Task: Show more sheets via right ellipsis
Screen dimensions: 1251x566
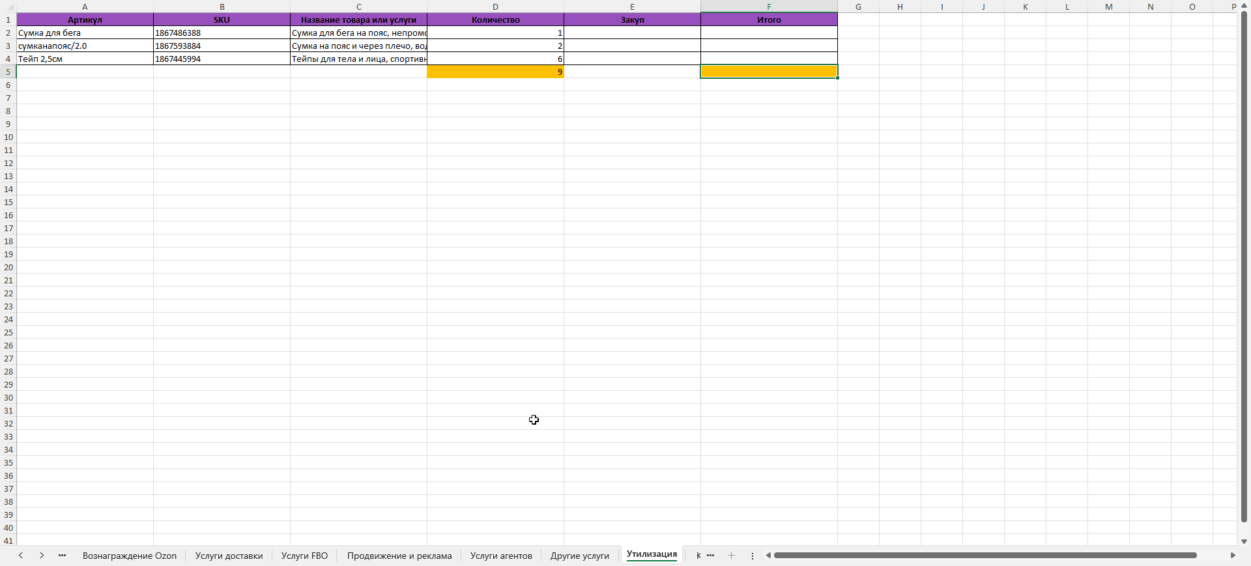Action: [x=711, y=556]
